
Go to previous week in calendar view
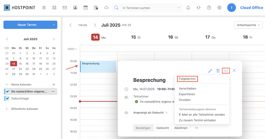(x=71, y=25)
